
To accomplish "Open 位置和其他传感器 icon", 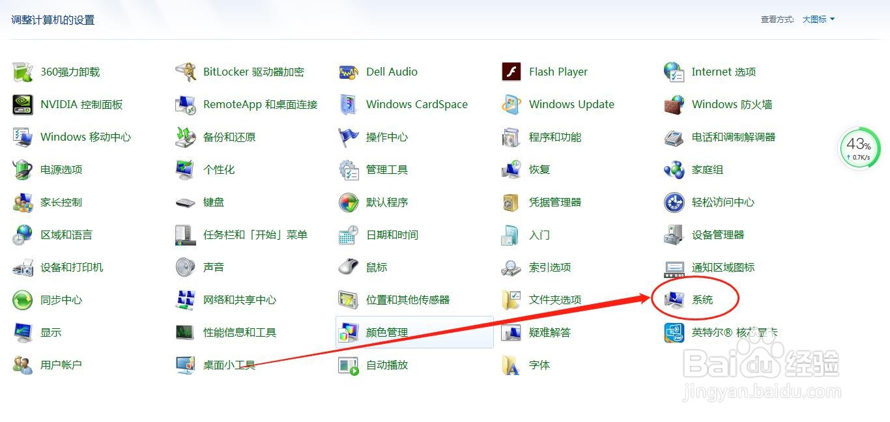I will [349, 300].
